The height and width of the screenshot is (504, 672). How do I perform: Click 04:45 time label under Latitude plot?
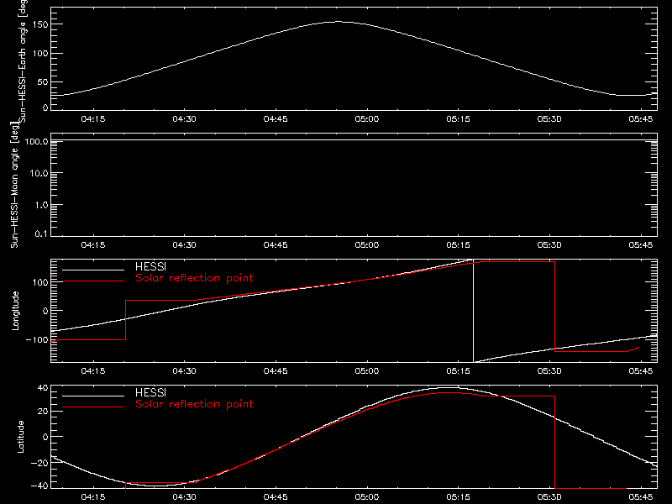tap(276, 497)
